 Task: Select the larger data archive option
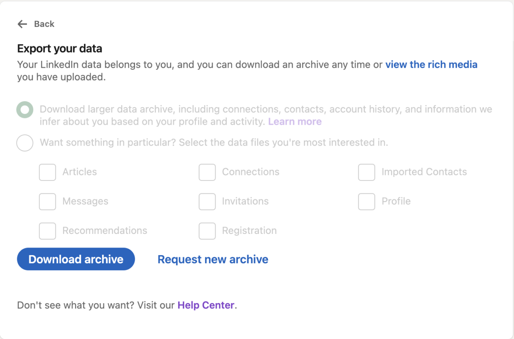coord(24,109)
